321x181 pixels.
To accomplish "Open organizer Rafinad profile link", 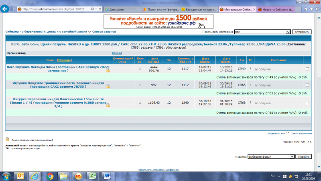I will (117, 53).
